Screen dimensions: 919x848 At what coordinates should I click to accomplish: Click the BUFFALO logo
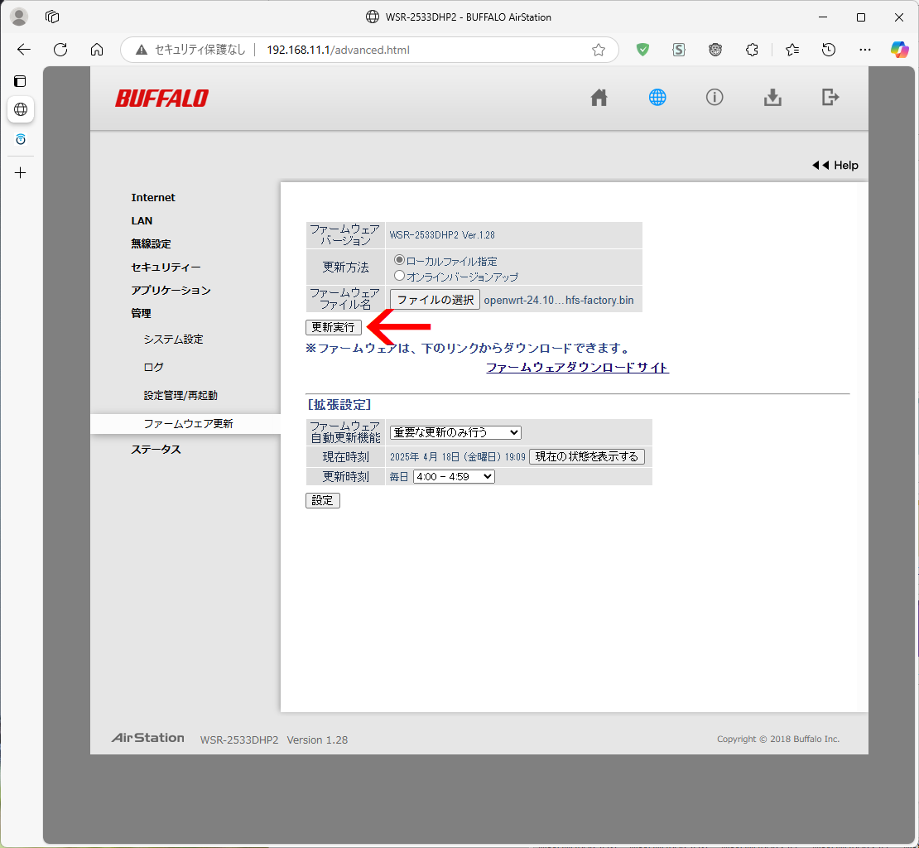coord(161,98)
